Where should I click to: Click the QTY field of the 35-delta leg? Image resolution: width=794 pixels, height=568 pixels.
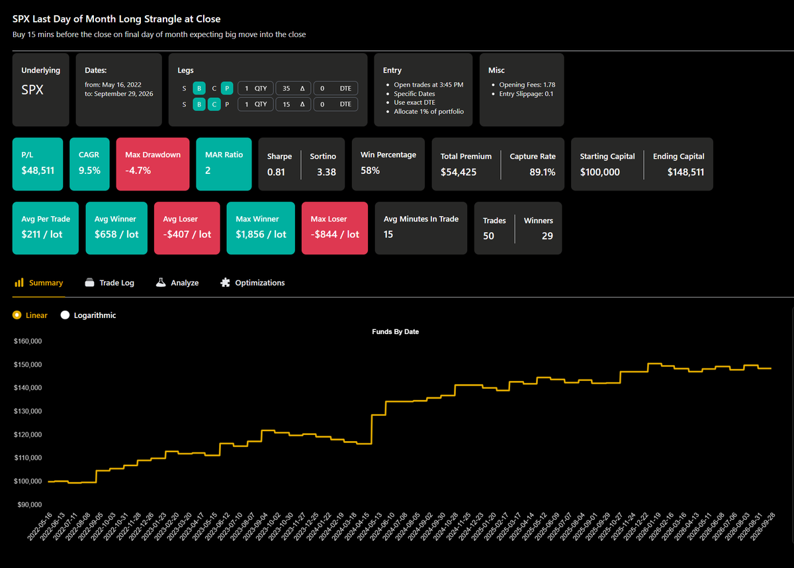click(255, 88)
